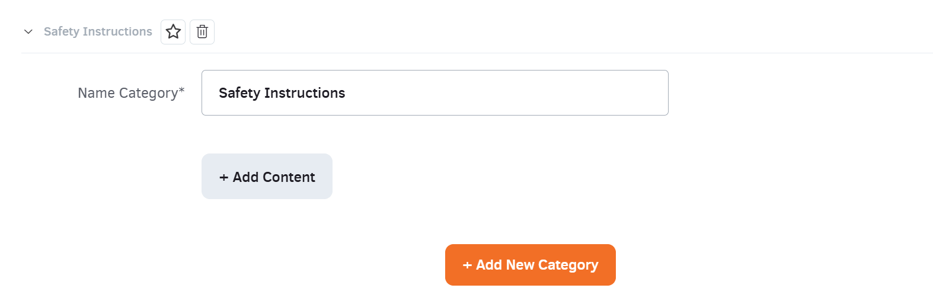Click the trash icon to delete category

[202, 31]
